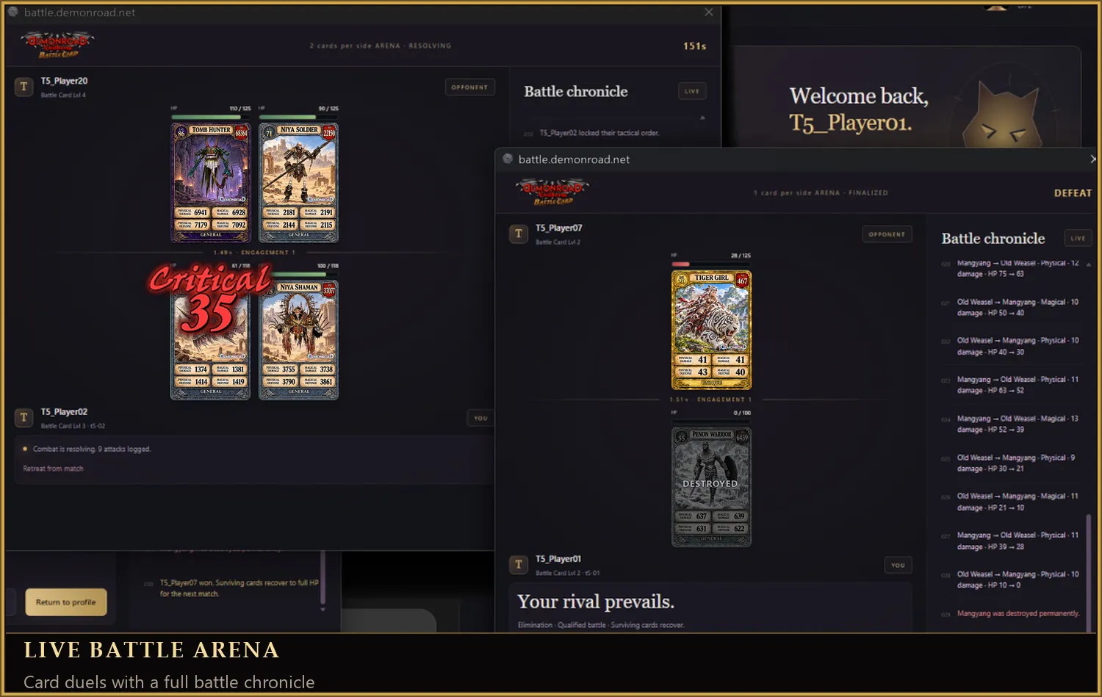Screen dimensions: 1102x697
Task: Click the cat mascot on the welcome banner
Action: coord(1001,115)
